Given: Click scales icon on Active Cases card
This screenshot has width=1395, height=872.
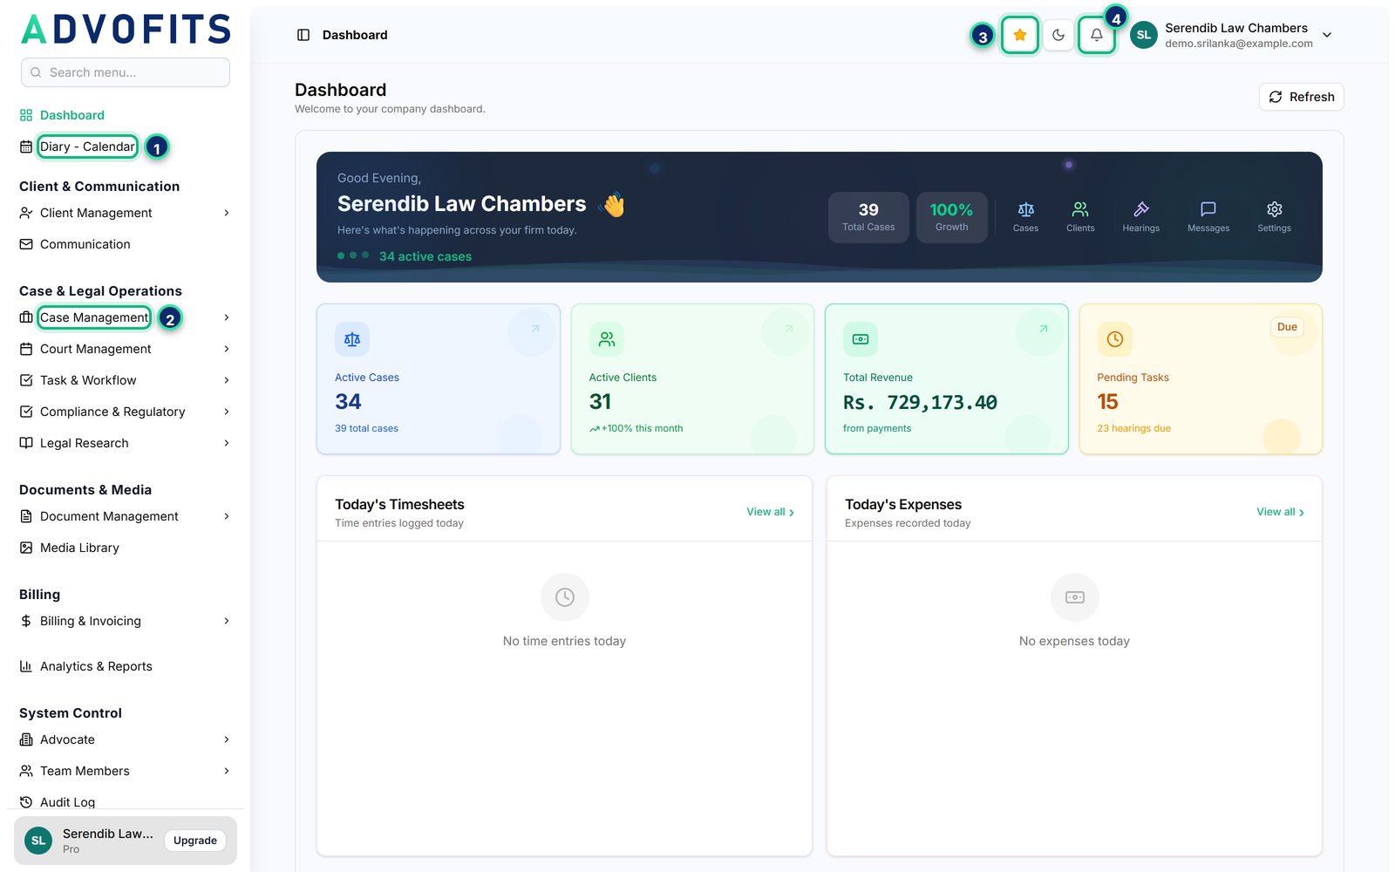Looking at the screenshot, I should click(352, 339).
